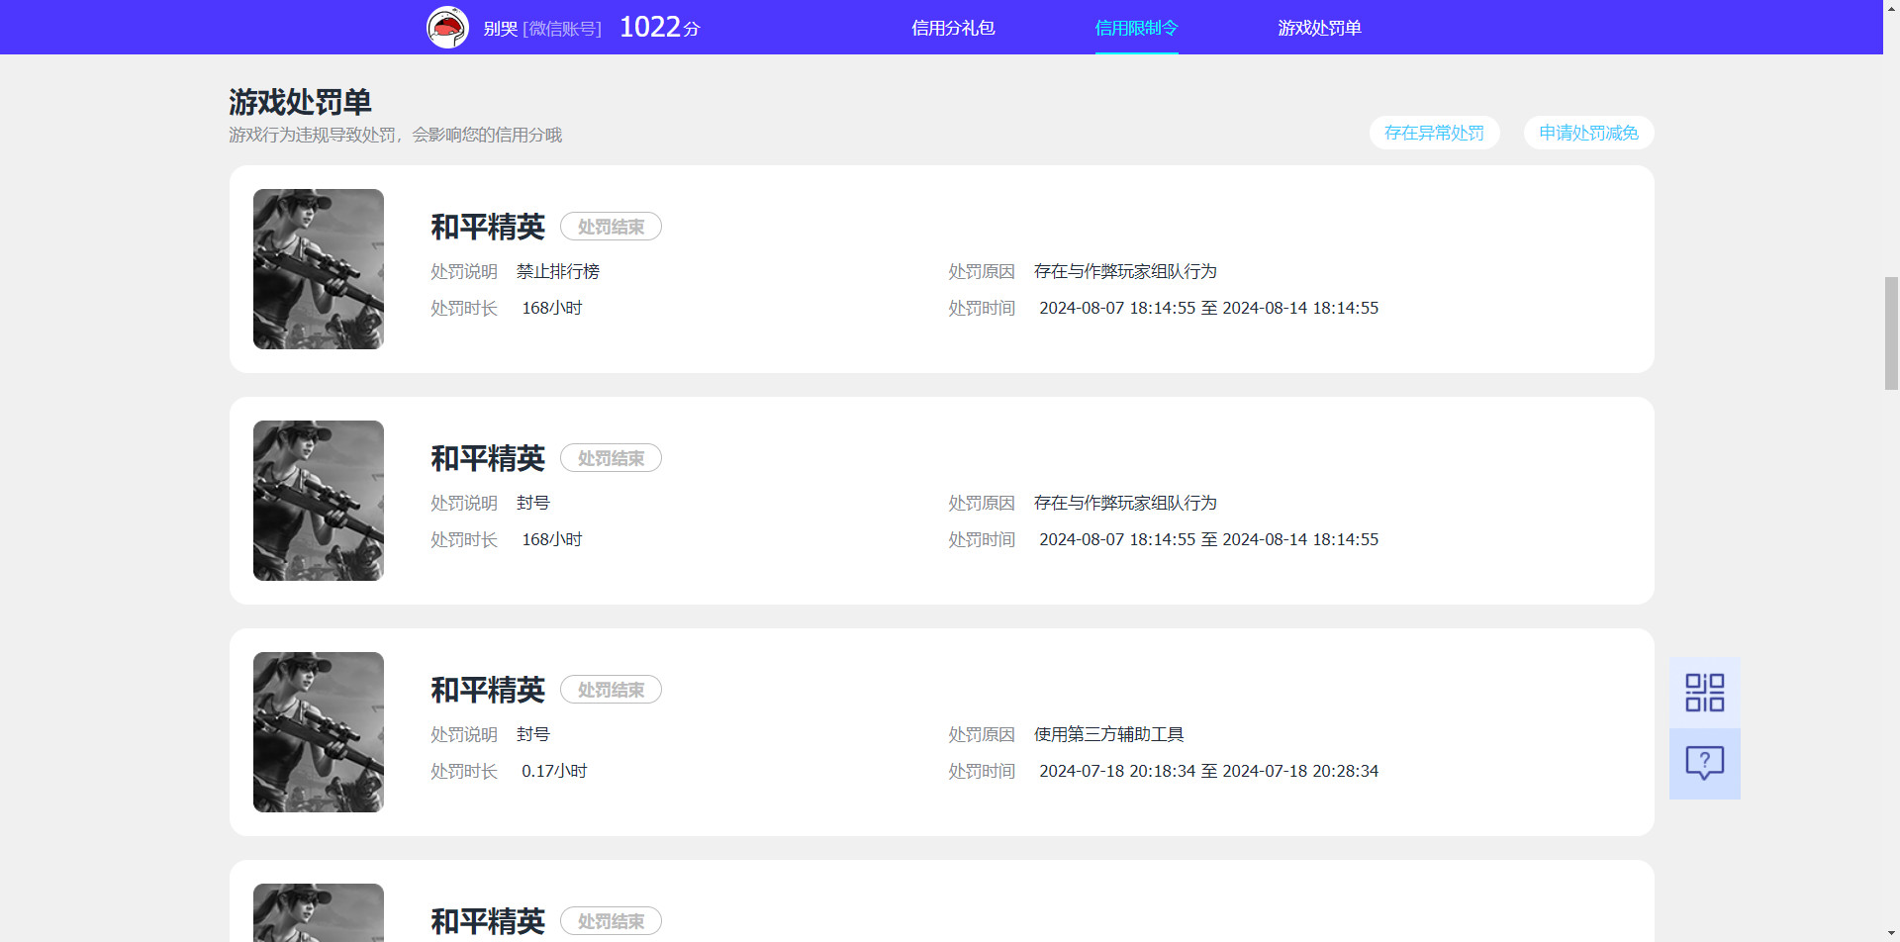Click username 别哭 in header

point(500,29)
